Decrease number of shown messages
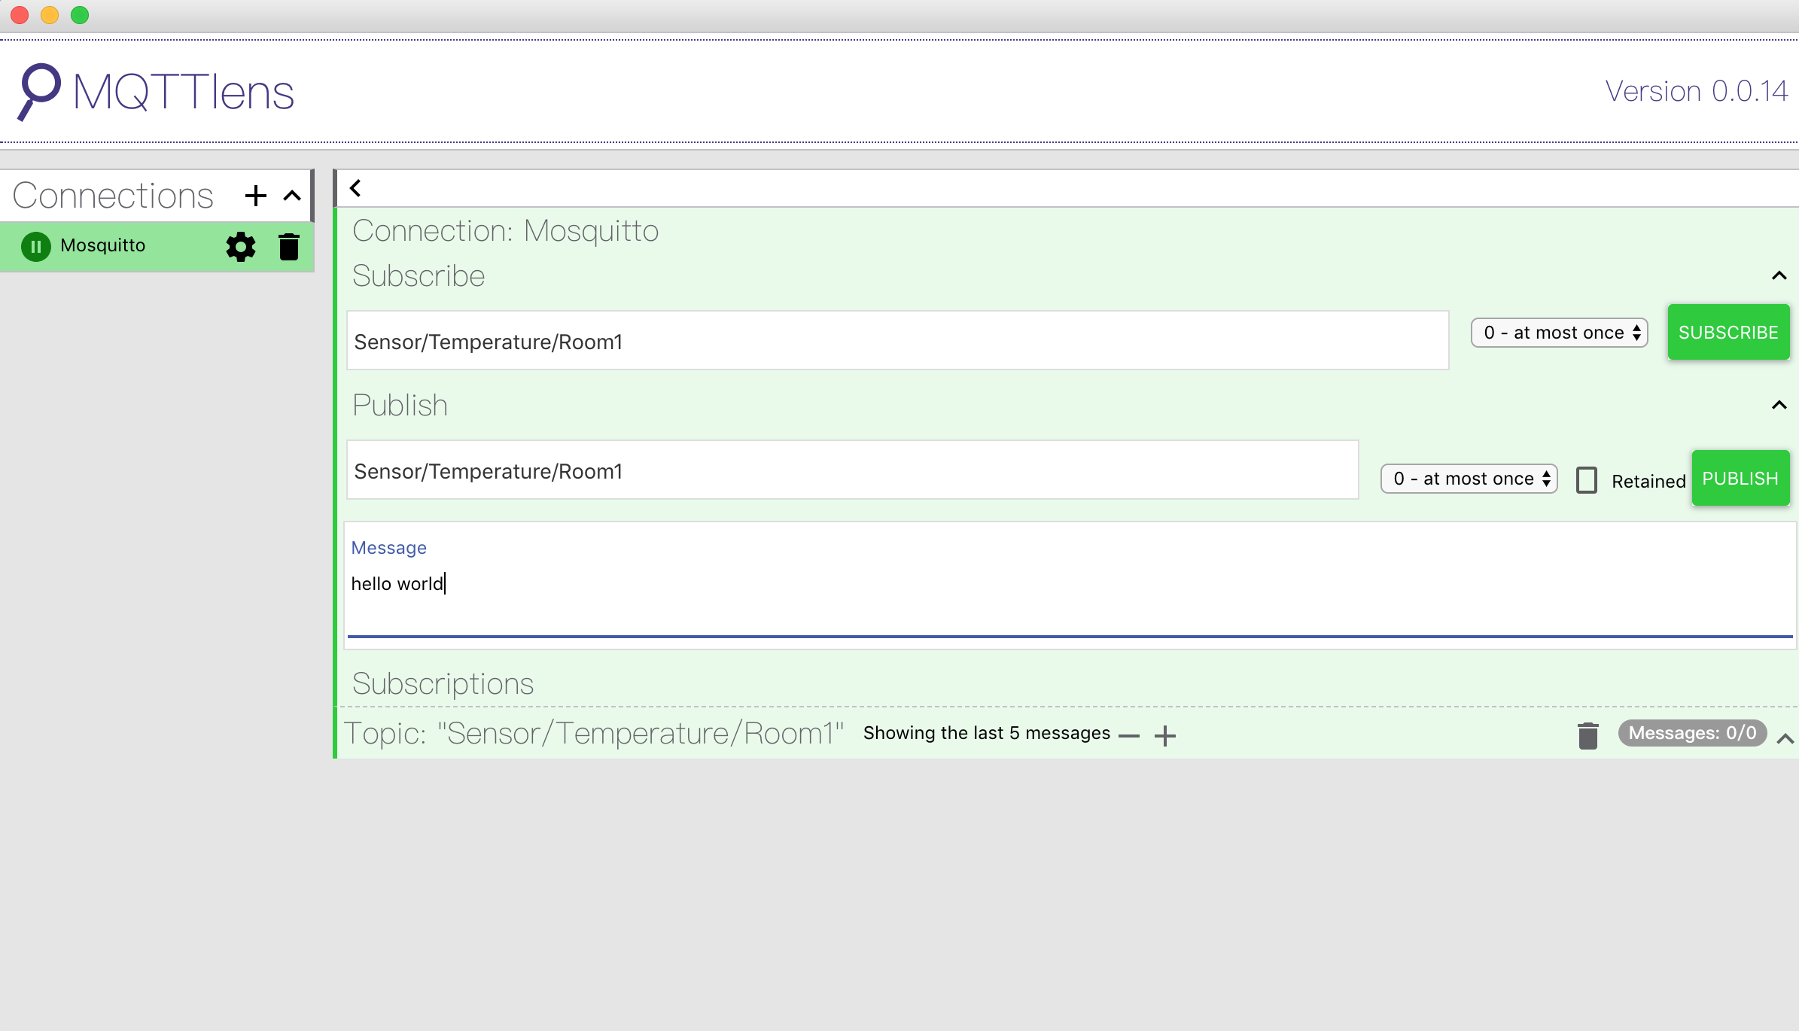Screen dimensions: 1799x1031 (1129, 736)
